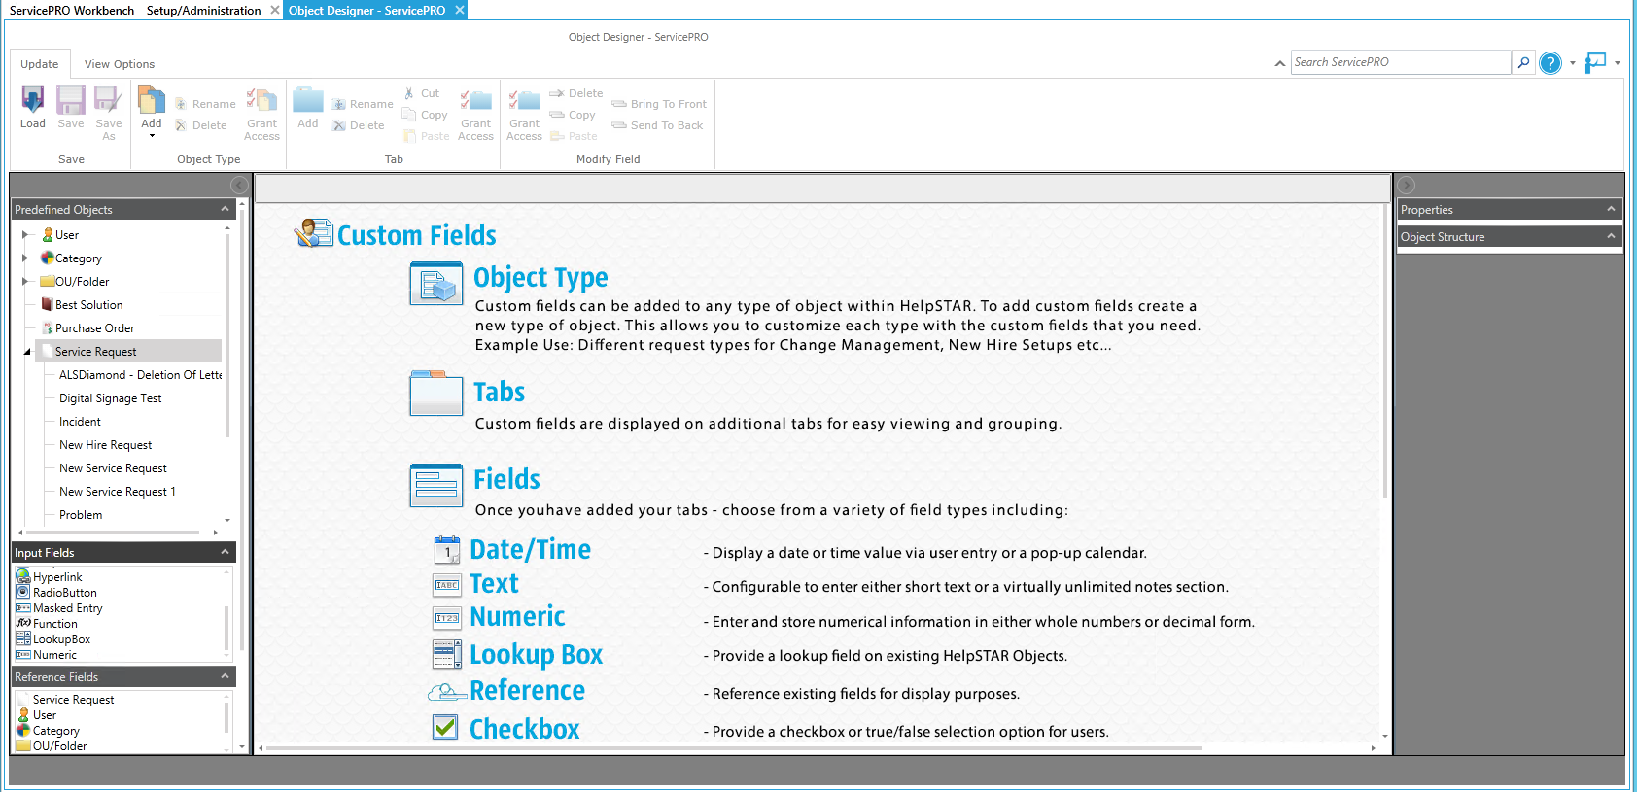Click the Save As icon
Image resolution: width=1637 pixels, height=792 pixels.
(x=108, y=100)
